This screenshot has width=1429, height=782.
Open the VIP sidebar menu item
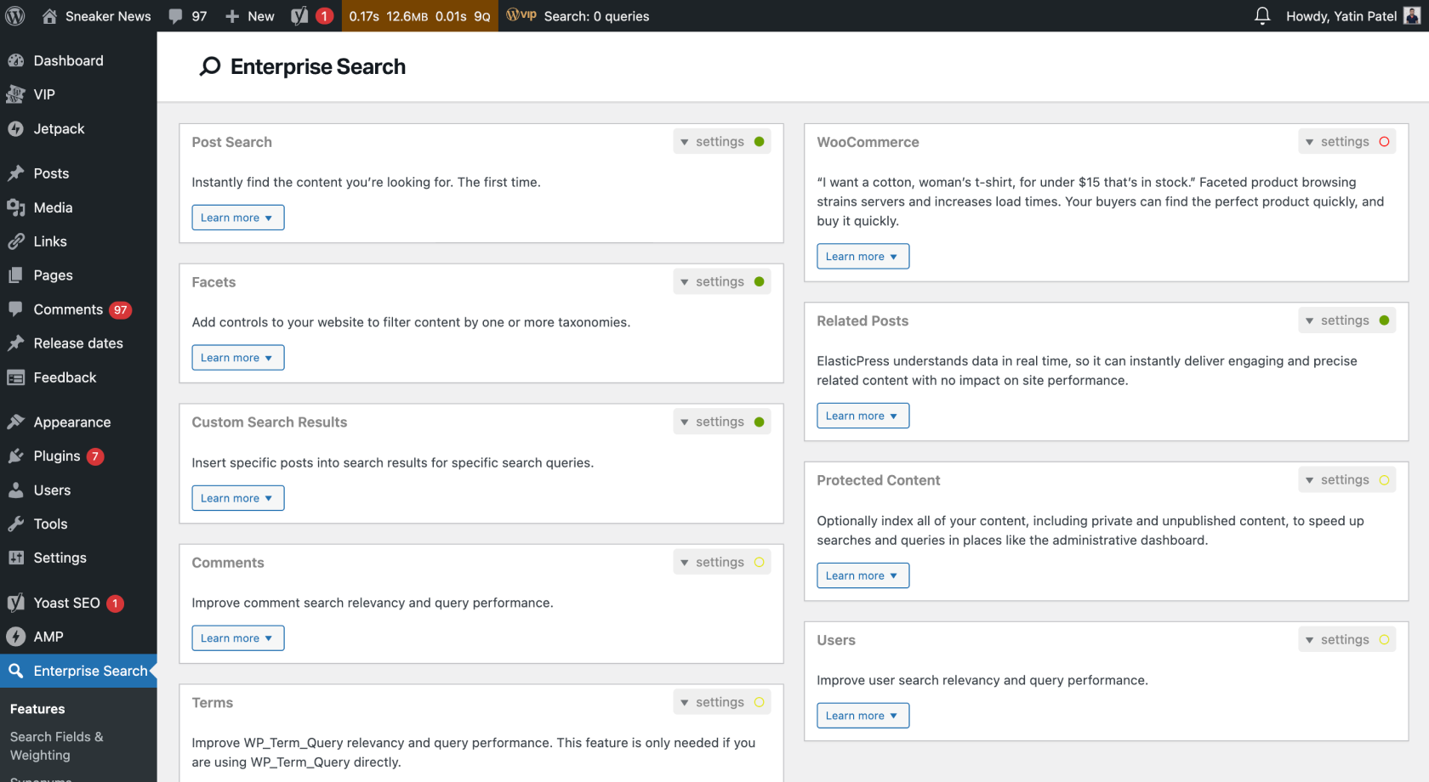click(43, 94)
